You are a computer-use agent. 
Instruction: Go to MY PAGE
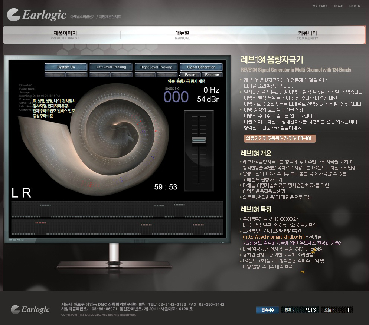(320, 6)
